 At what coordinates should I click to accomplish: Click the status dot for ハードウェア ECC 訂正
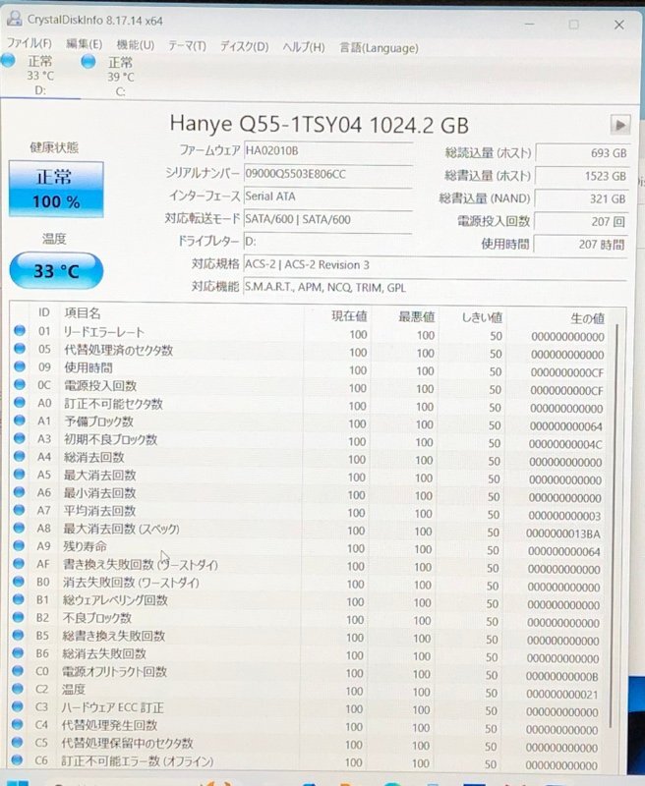pos(18,706)
